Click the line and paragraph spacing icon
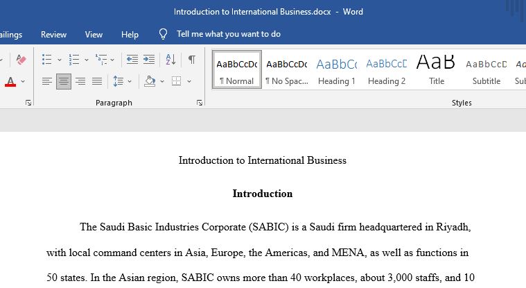The height and width of the screenshot is (288, 526). pos(119,81)
